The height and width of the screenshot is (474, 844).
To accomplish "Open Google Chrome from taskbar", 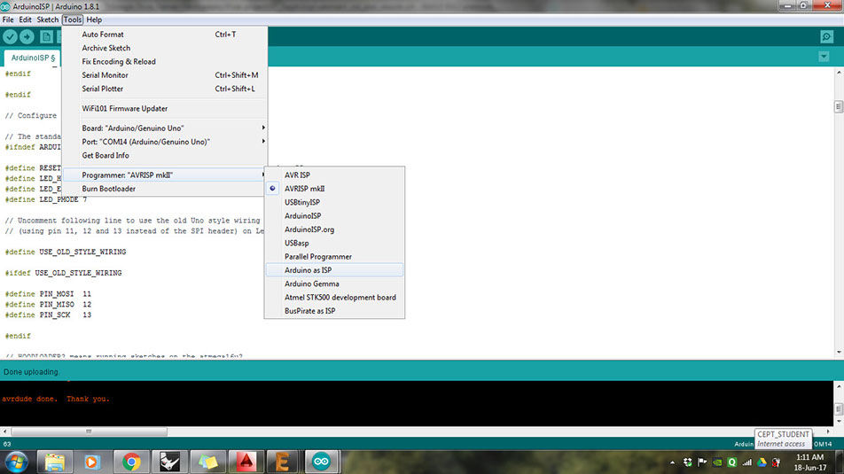I will (x=131, y=462).
